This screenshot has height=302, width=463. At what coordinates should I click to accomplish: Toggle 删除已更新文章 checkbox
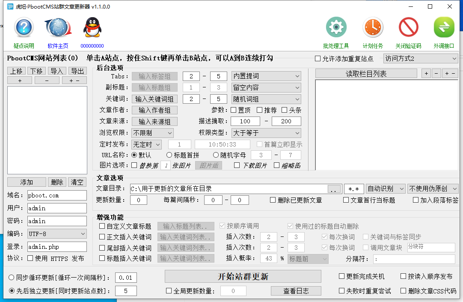(273, 200)
